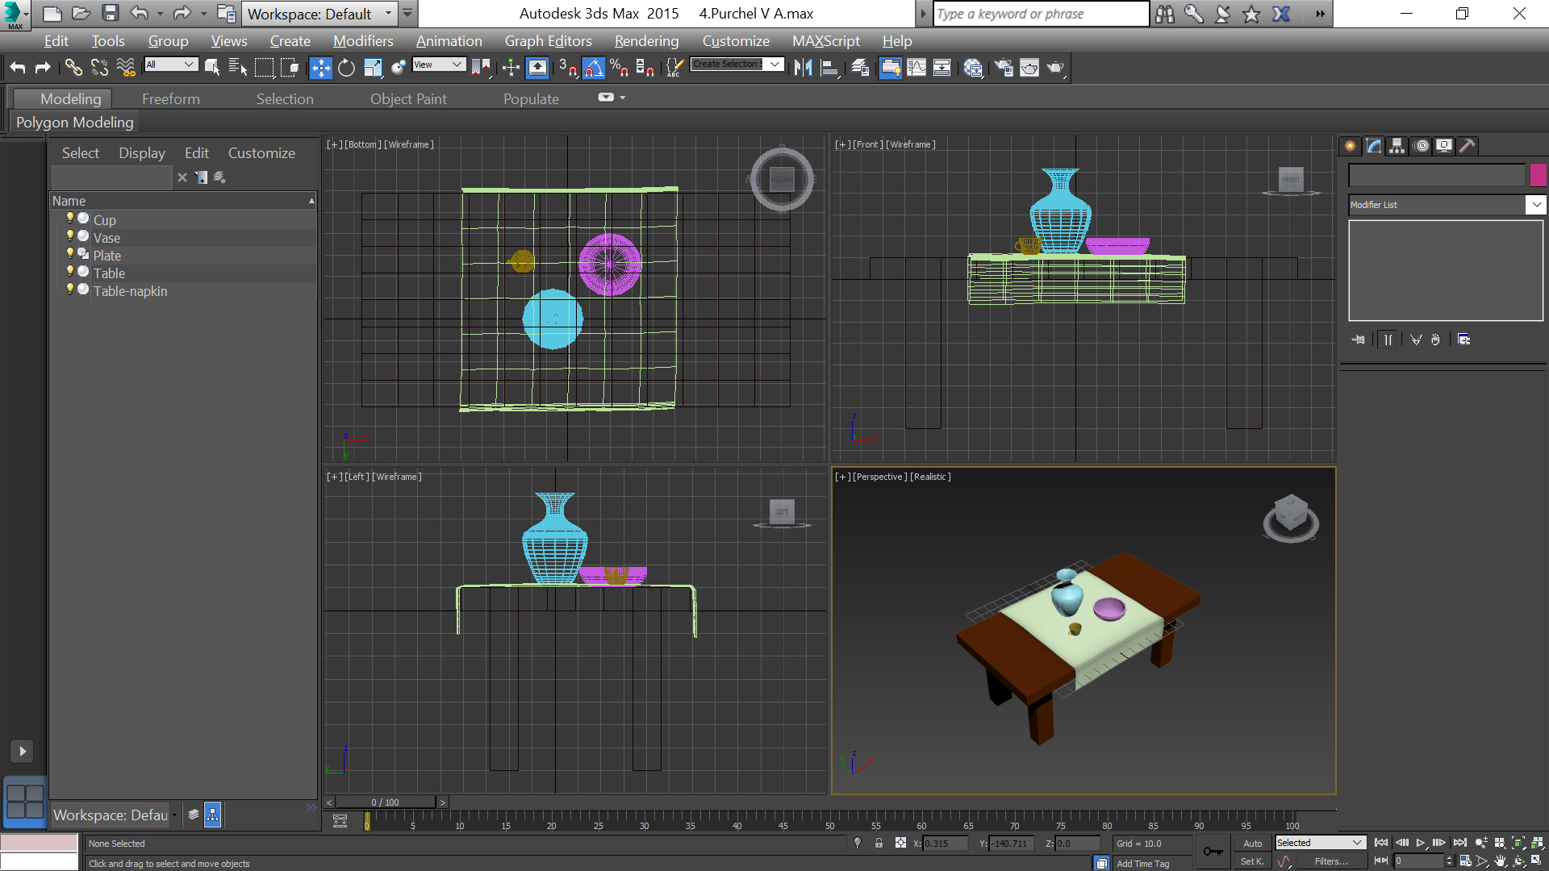
Task: Toggle Window/Crossing selection mode
Action: 290,68
